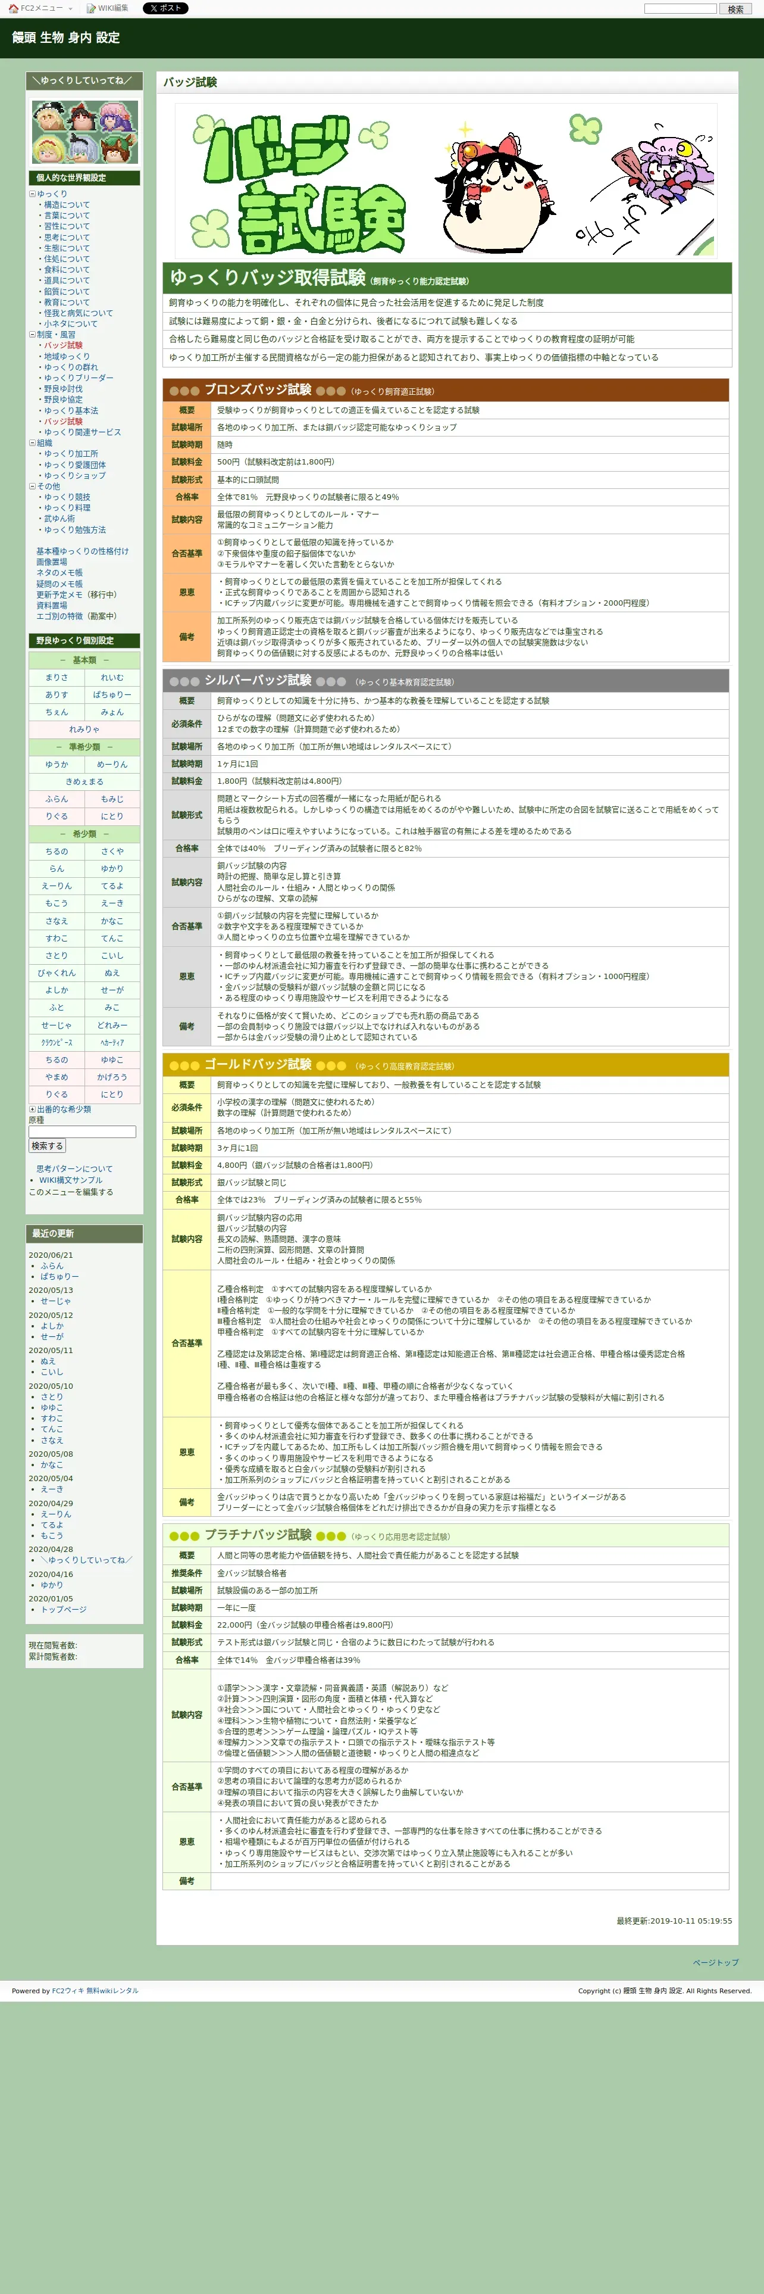This screenshot has height=2294, width=764.
Task: Open 言葉について in the sidebar
Action: pyautogui.click(x=67, y=216)
